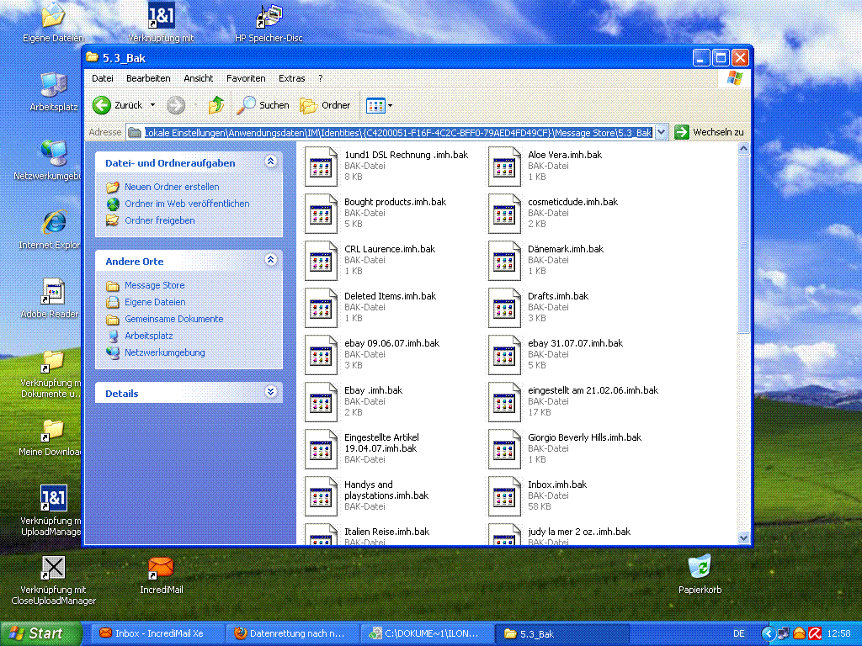Viewport: 862px width, 646px height.
Task: Select Aloe Vera.imh.bak file icon
Action: click(504, 166)
